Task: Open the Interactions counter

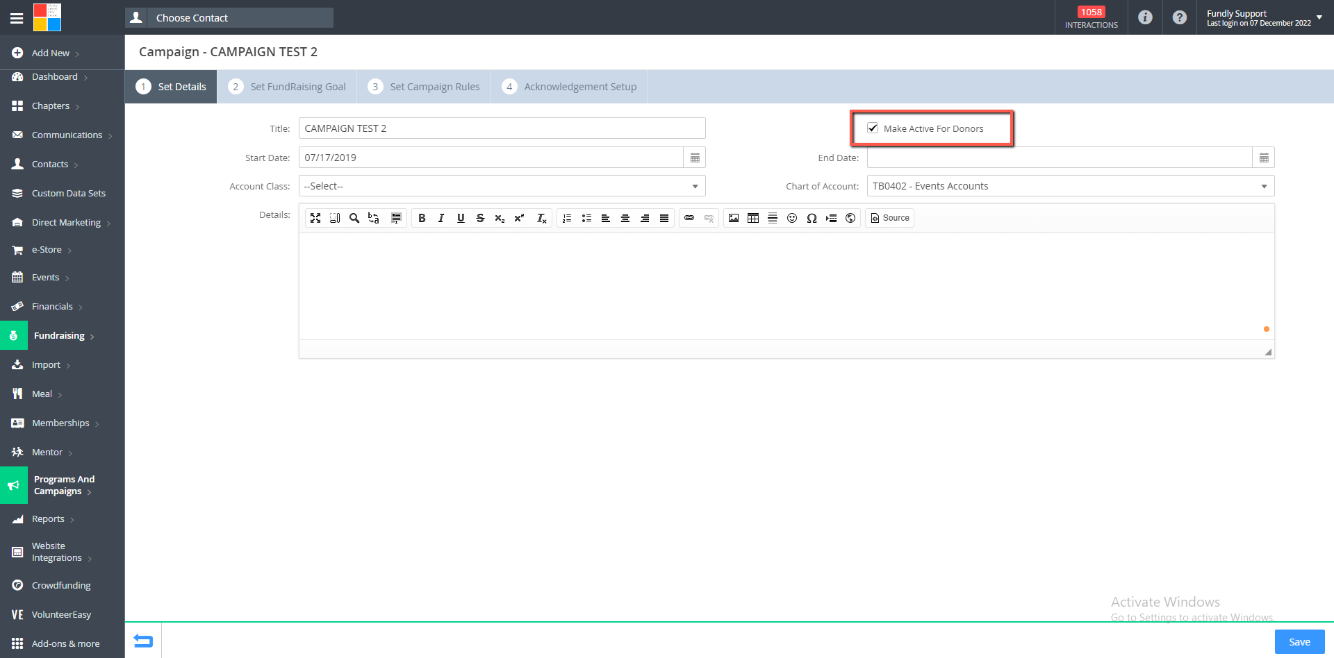Action: (x=1091, y=17)
